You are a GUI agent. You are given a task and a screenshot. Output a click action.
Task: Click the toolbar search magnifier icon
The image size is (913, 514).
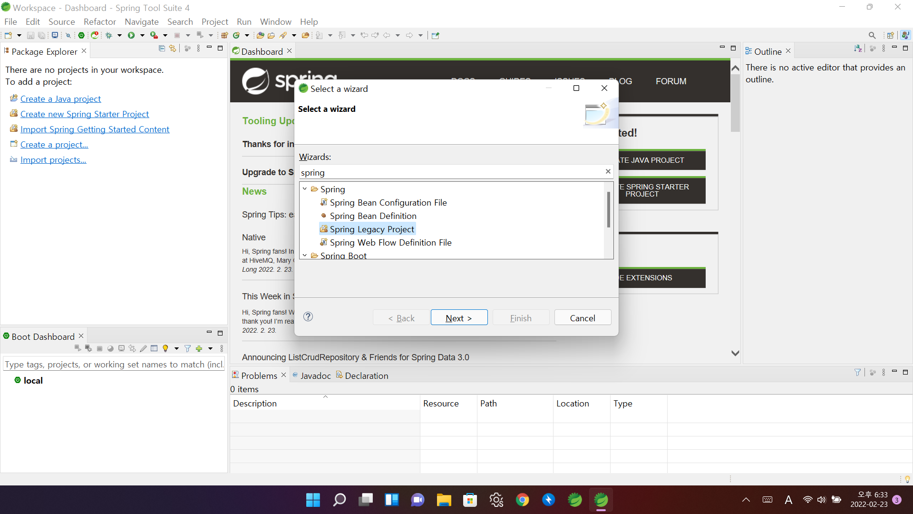click(x=872, y=35)
